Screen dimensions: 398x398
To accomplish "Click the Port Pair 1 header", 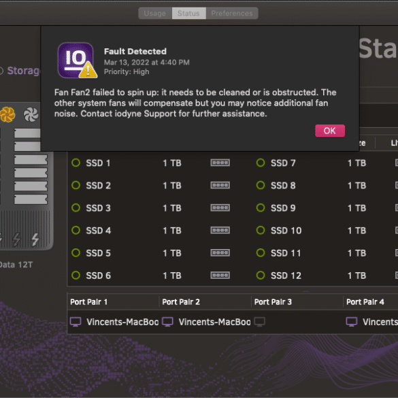I will (x=88, y=302).
